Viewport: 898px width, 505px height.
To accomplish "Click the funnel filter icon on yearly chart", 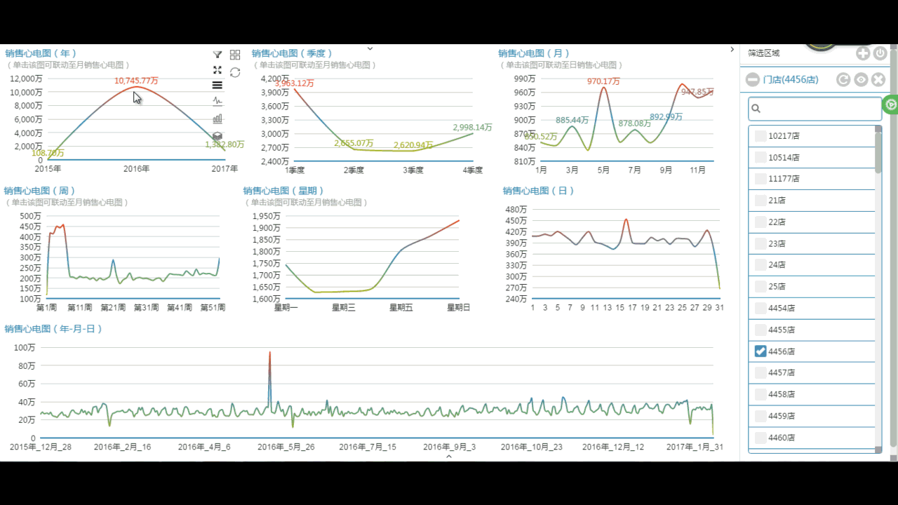I will [x=217, y=55].
